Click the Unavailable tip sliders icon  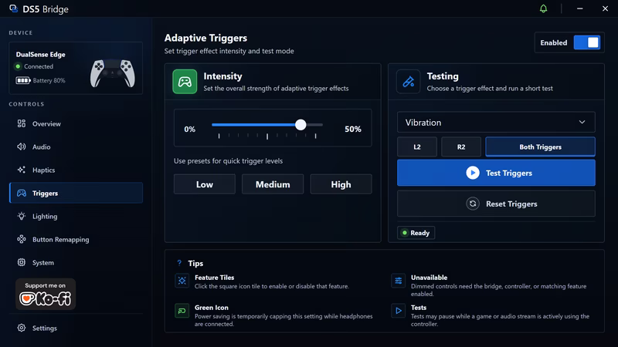[398, 281]
